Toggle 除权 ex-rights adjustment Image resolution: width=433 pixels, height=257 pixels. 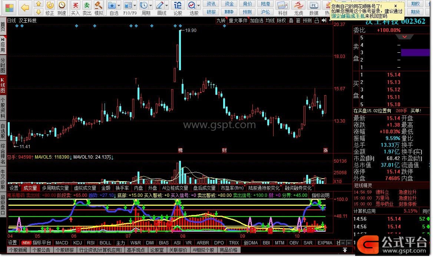(281, 20)
